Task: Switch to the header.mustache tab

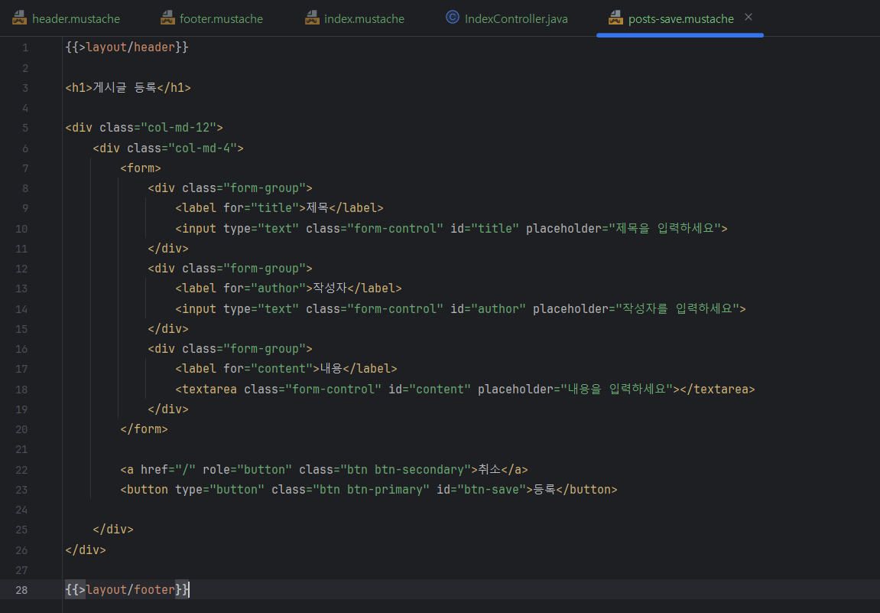Action: (x=66, y=18)
